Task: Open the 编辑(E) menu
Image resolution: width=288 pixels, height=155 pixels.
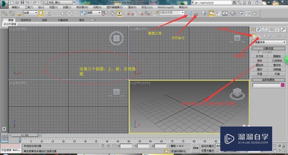Action: (16, 7)
